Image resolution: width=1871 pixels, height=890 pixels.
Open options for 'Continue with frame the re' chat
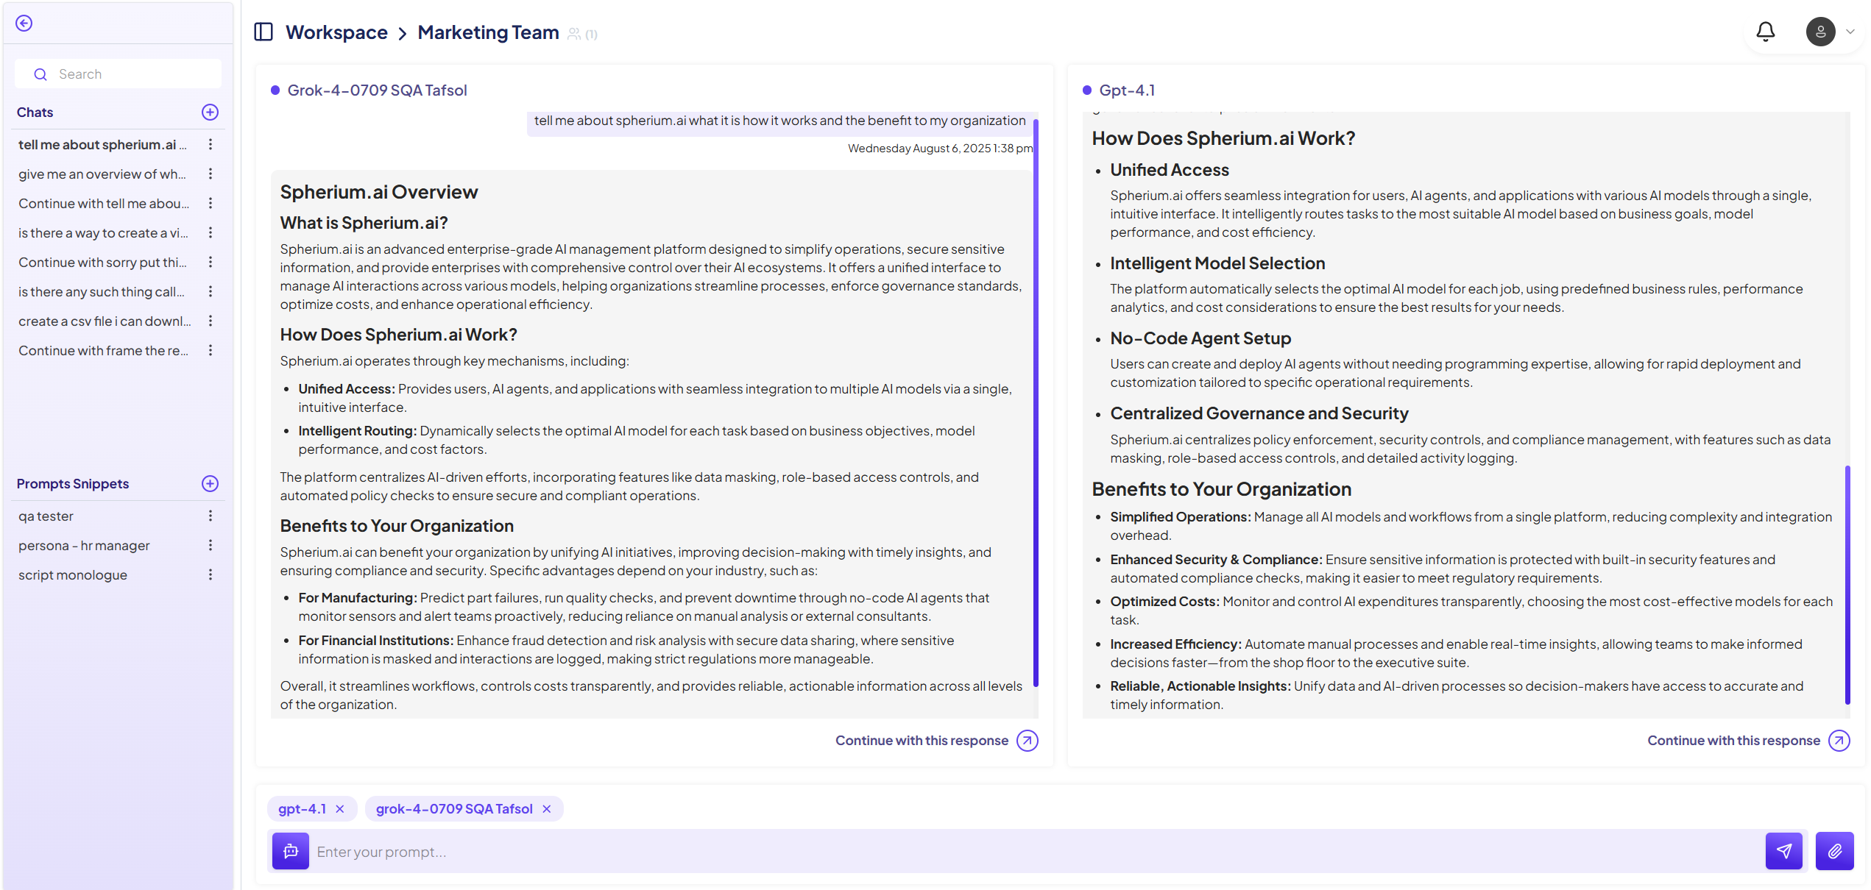point(211,351)
